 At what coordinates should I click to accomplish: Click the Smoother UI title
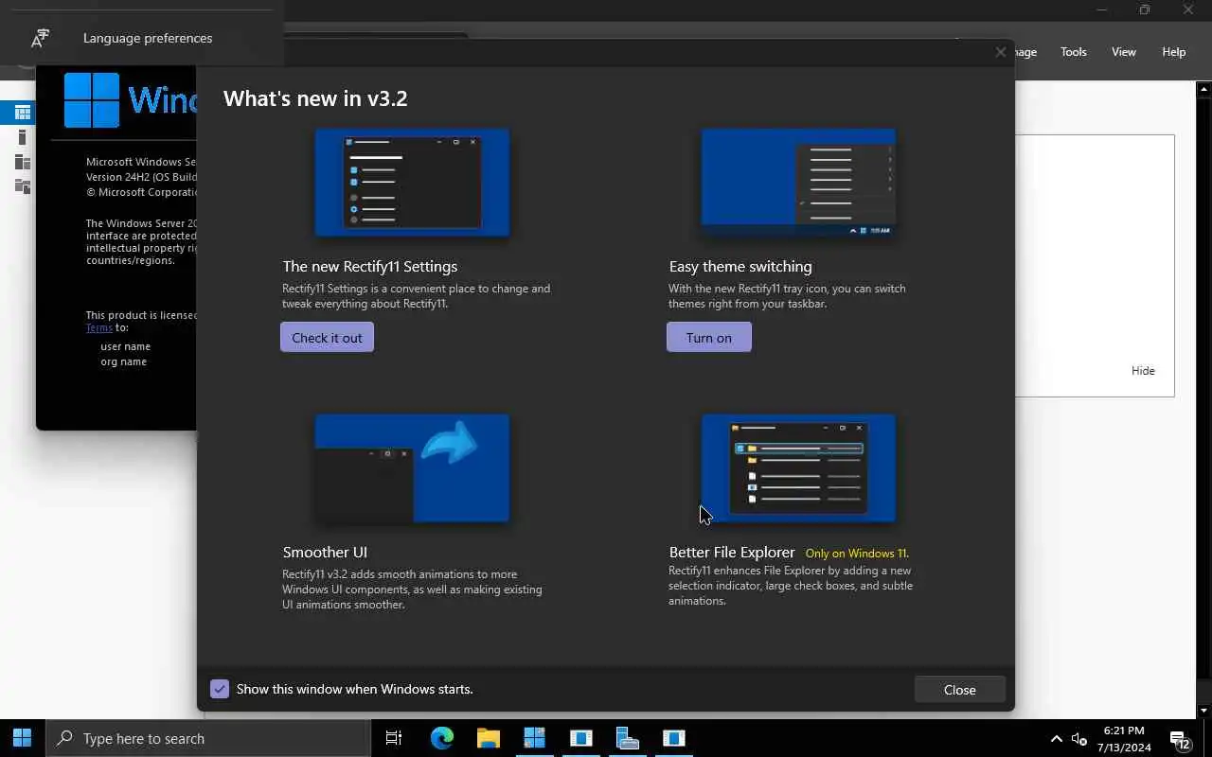pos(325,553)
